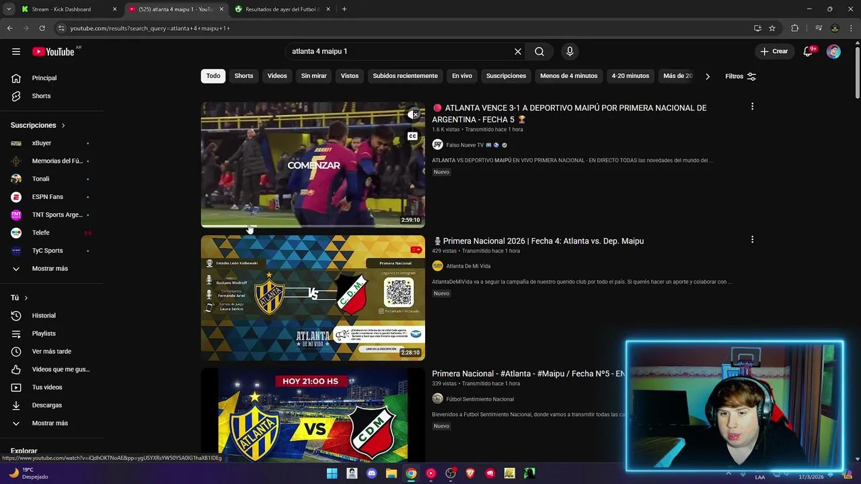Open the Windows Start button
Screen dimensions: 861x484
(332, 473)
